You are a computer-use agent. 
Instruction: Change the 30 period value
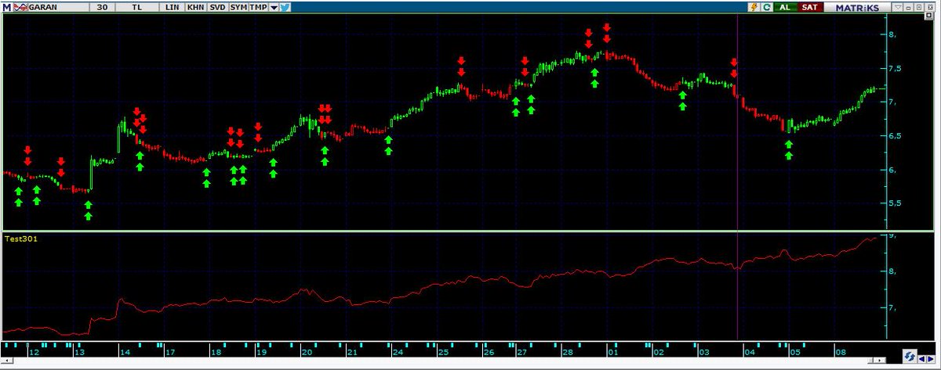click(103, 6)
